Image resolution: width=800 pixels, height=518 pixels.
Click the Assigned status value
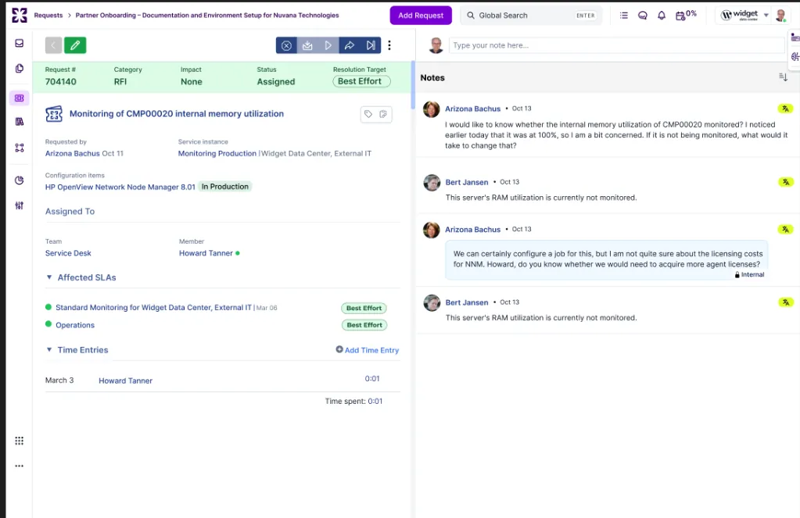pyautogui.click(x=276, y=81)
